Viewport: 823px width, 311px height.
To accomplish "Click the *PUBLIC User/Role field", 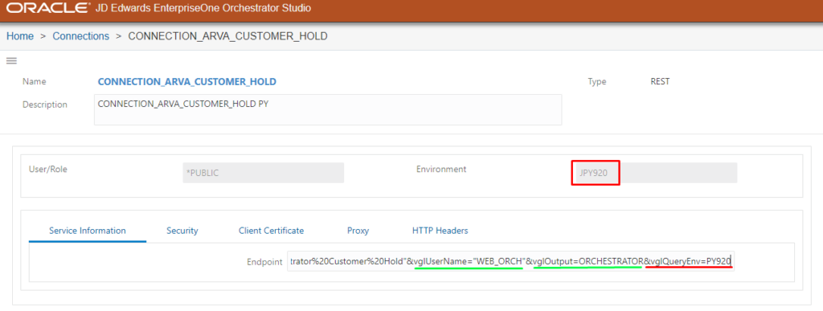I will click(263, 173).
